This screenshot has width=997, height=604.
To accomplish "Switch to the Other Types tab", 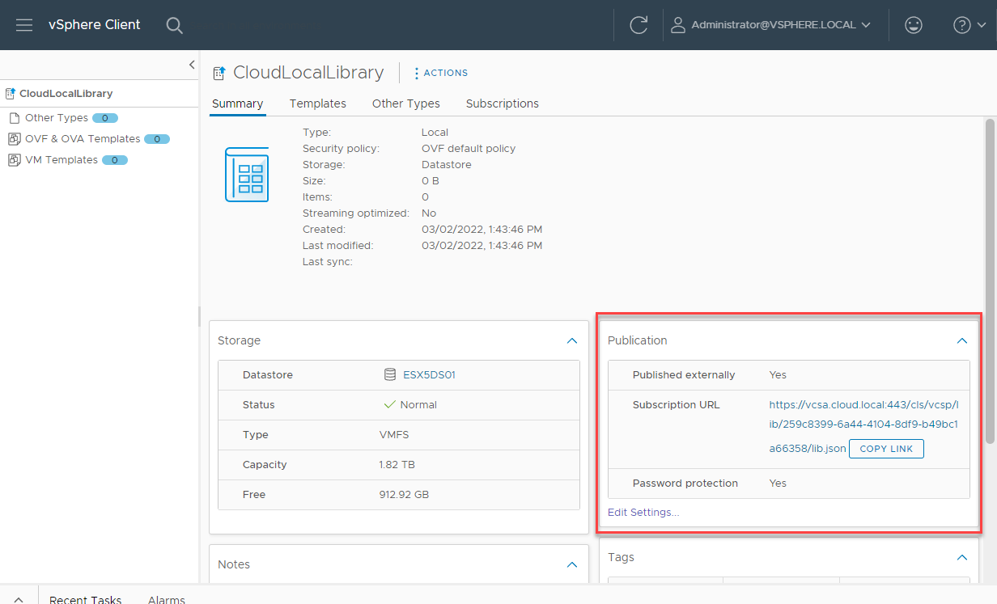I will pos(406,103).
